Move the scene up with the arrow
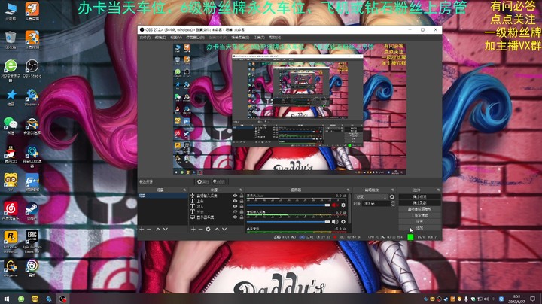This screenshot has width=542, height=304. point(158,229)
